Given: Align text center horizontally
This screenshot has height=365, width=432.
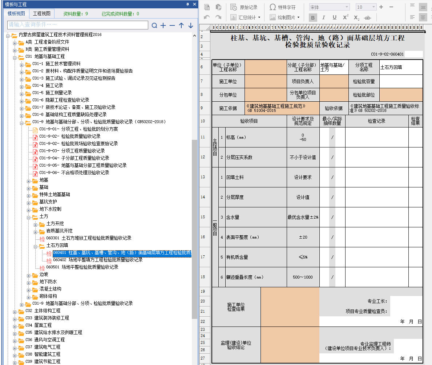Looking at the screenshot, I should tap(423, 17).
